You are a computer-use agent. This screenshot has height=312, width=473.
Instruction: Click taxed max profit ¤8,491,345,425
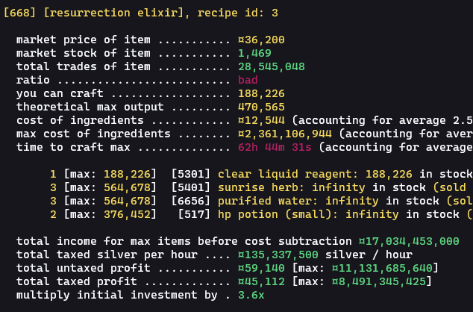(x=379, y=281)
